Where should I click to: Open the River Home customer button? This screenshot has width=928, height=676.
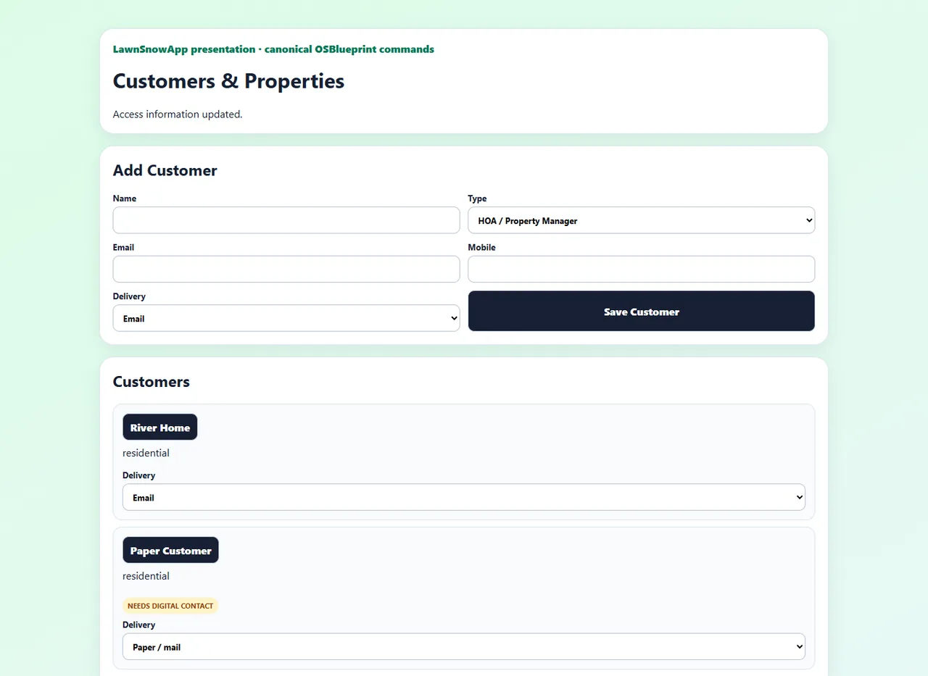coord(160,427)
